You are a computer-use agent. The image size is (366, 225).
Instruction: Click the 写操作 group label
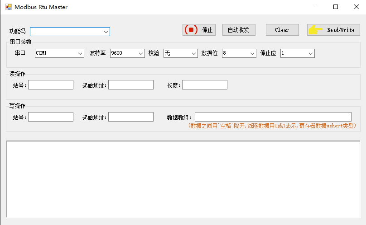pos(17,106)
